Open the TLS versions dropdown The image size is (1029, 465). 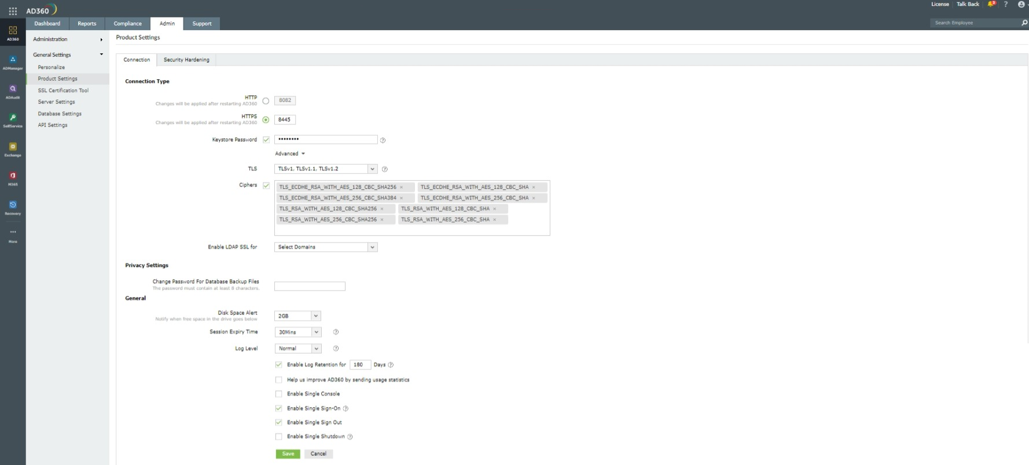click(325, 169)
